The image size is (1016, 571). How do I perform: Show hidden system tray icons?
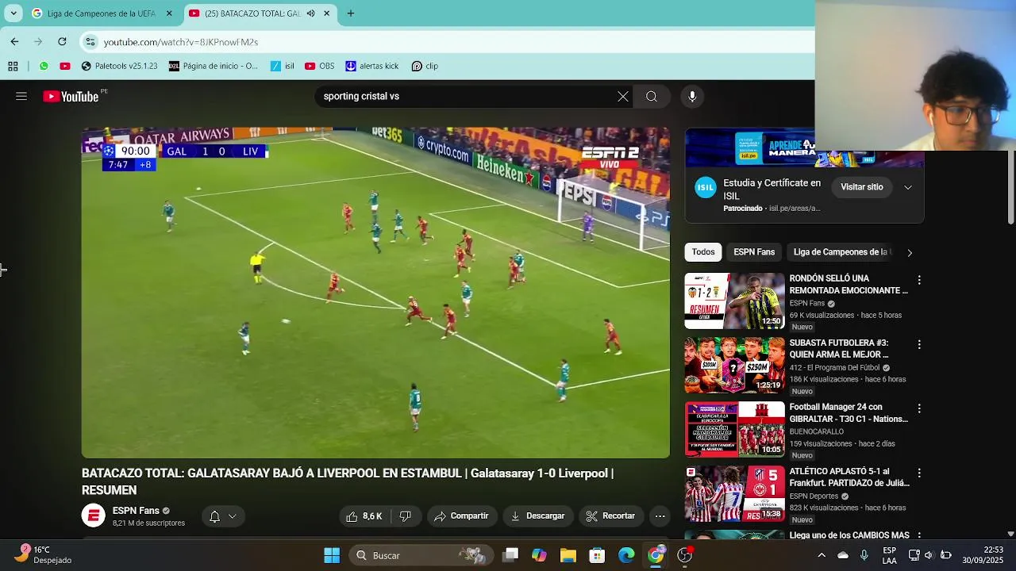coord(822,555)
